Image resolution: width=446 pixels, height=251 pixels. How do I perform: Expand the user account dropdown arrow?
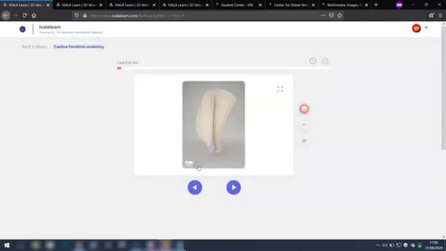tap(426, 27)
